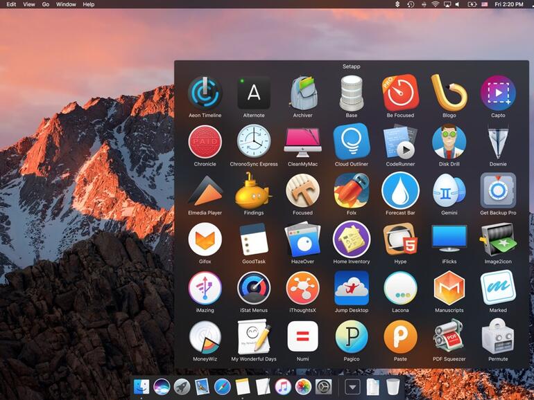Launch Lacona
This screenshot has width=534, height=400.
click(401, 288)
